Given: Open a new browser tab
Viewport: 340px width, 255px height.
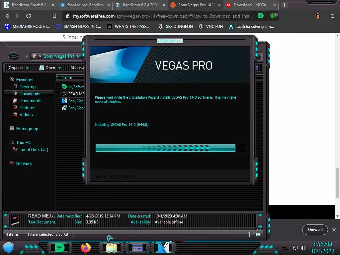Looking at the screenshot, I should click(x=285, y=5).
